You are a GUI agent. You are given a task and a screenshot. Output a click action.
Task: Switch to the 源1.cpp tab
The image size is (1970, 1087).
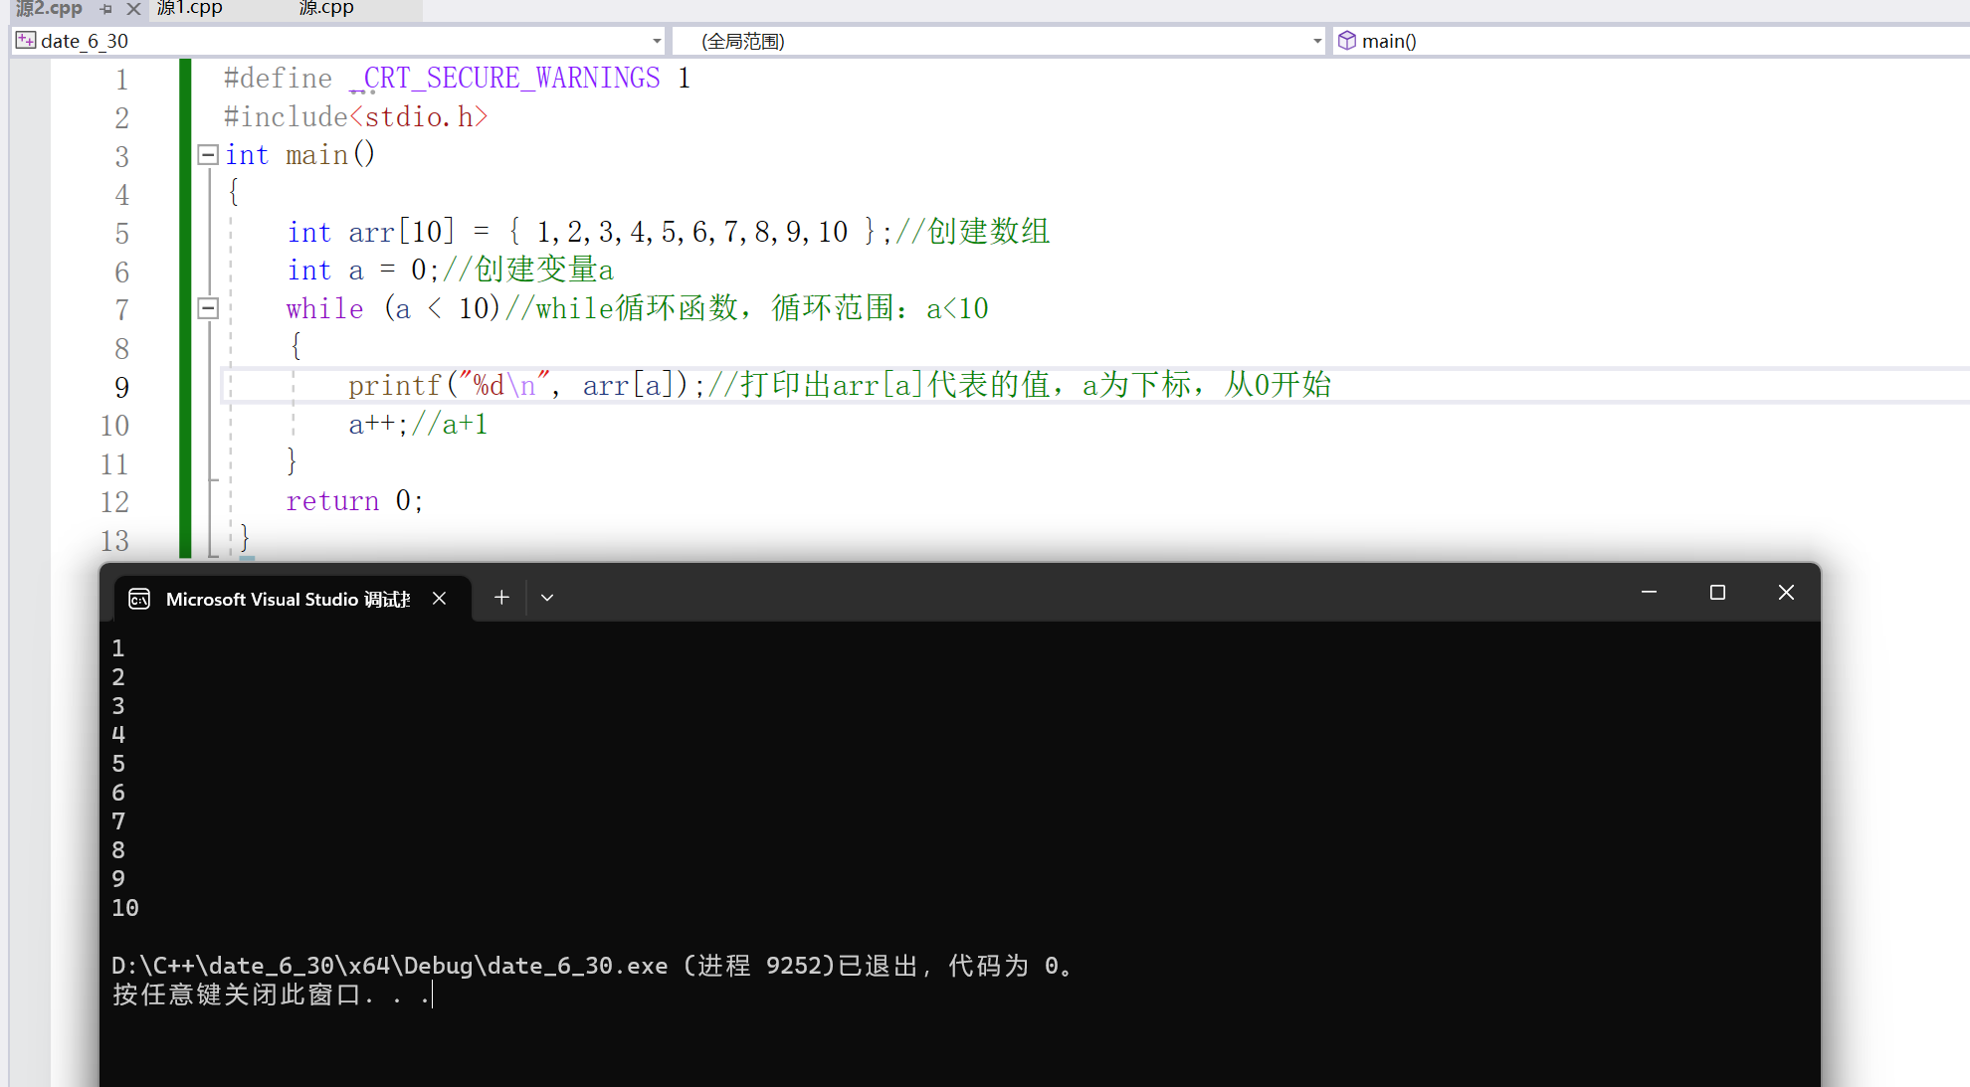(x=190, y=8)
